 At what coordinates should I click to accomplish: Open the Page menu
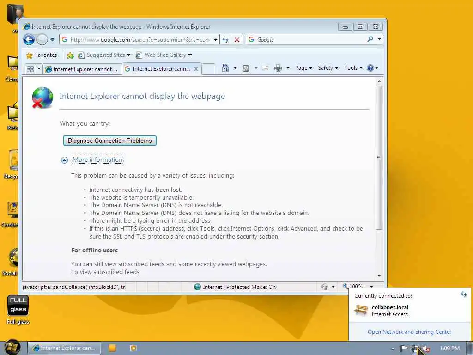(x=303, y=68)
